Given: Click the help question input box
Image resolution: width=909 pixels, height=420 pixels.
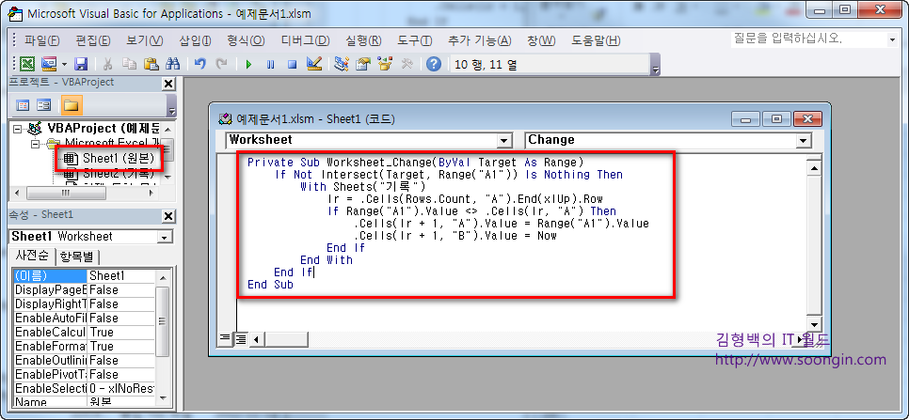Looking at the screenshot, I should coord(808,39).
